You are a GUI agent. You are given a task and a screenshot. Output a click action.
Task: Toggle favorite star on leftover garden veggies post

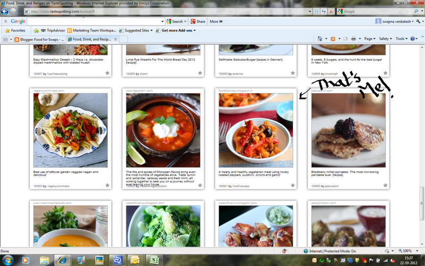pyautogui.click(x=107, y=186)
